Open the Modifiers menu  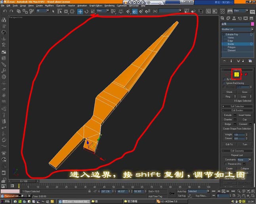tap(49, 6)
